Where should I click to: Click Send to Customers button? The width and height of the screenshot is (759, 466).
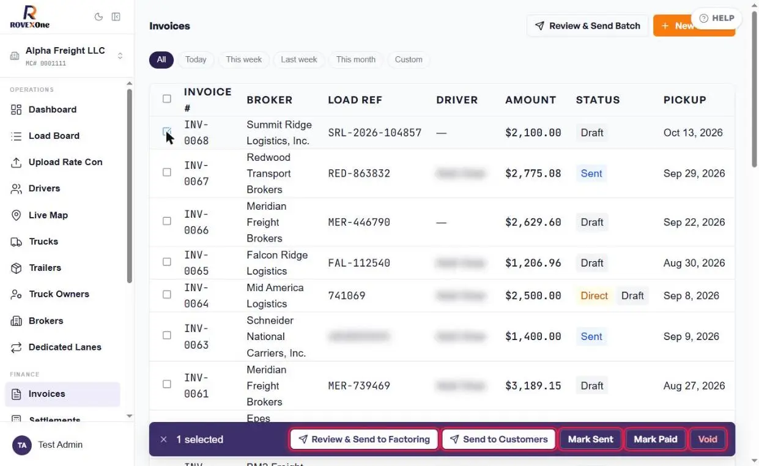[x=498, y=439]
